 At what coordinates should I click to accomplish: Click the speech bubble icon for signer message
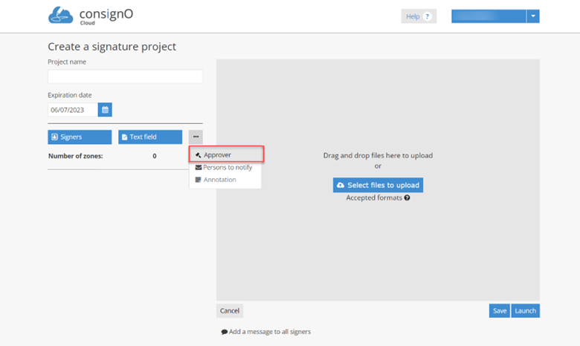(225, 332)
